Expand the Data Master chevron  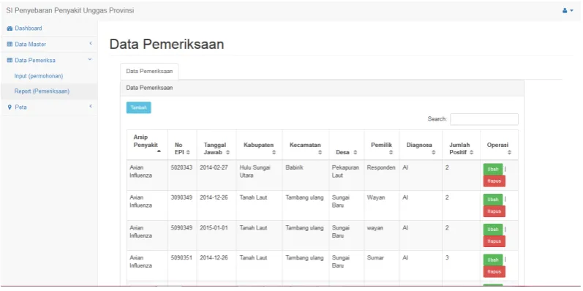coord(91,44)
